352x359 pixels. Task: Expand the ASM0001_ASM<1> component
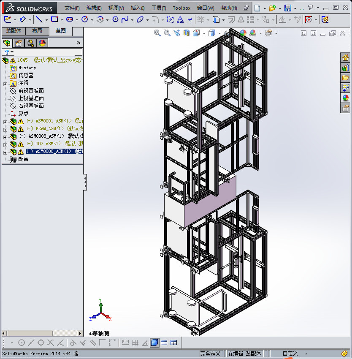pyautogui.click(x=5, y=122)
